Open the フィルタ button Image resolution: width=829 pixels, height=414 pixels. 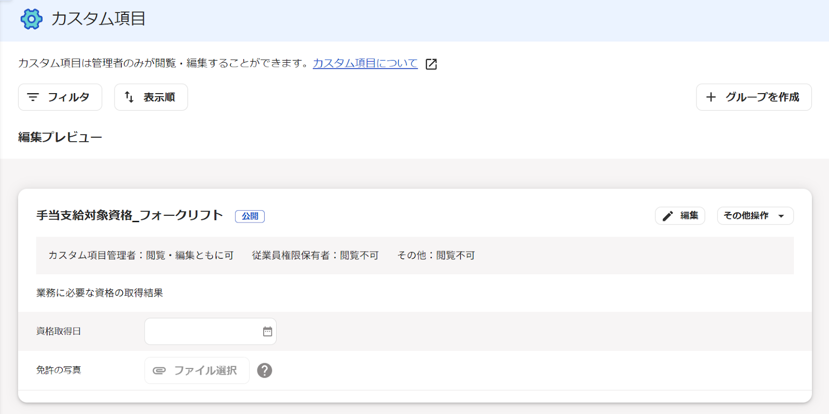pyautogui.click(x=60, y=97)
